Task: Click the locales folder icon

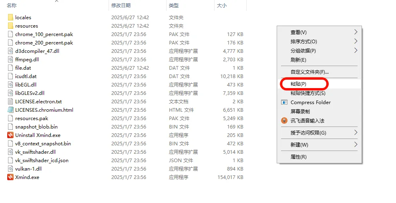Action: (x=10, y=18)
